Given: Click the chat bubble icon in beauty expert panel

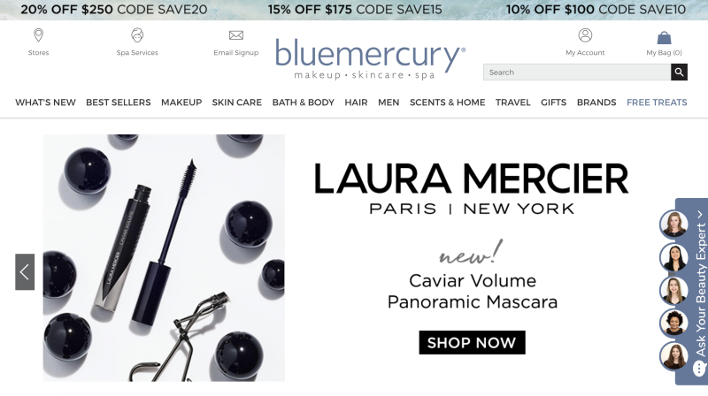Looking at the screenshot, I should [700, 368].
